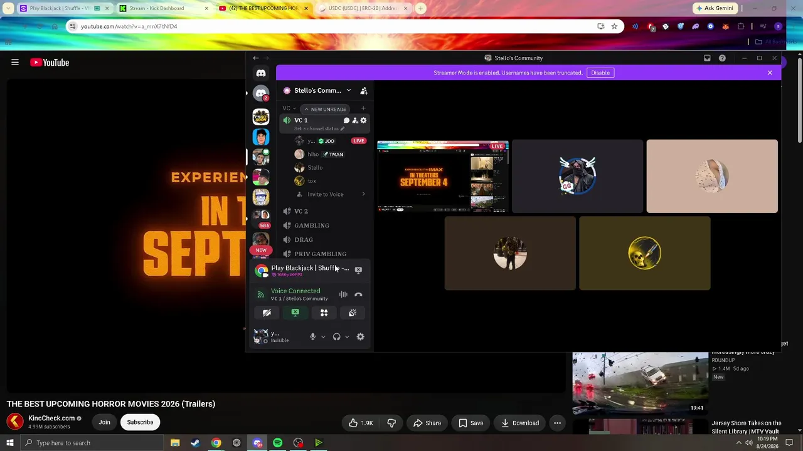Stop streaming Play Blackjack screen share
This screenshot has height=451, width=803.
pos(358,270)
